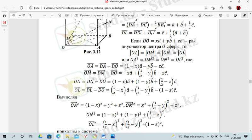Open the PDF search magnifier

click(30, 15)
